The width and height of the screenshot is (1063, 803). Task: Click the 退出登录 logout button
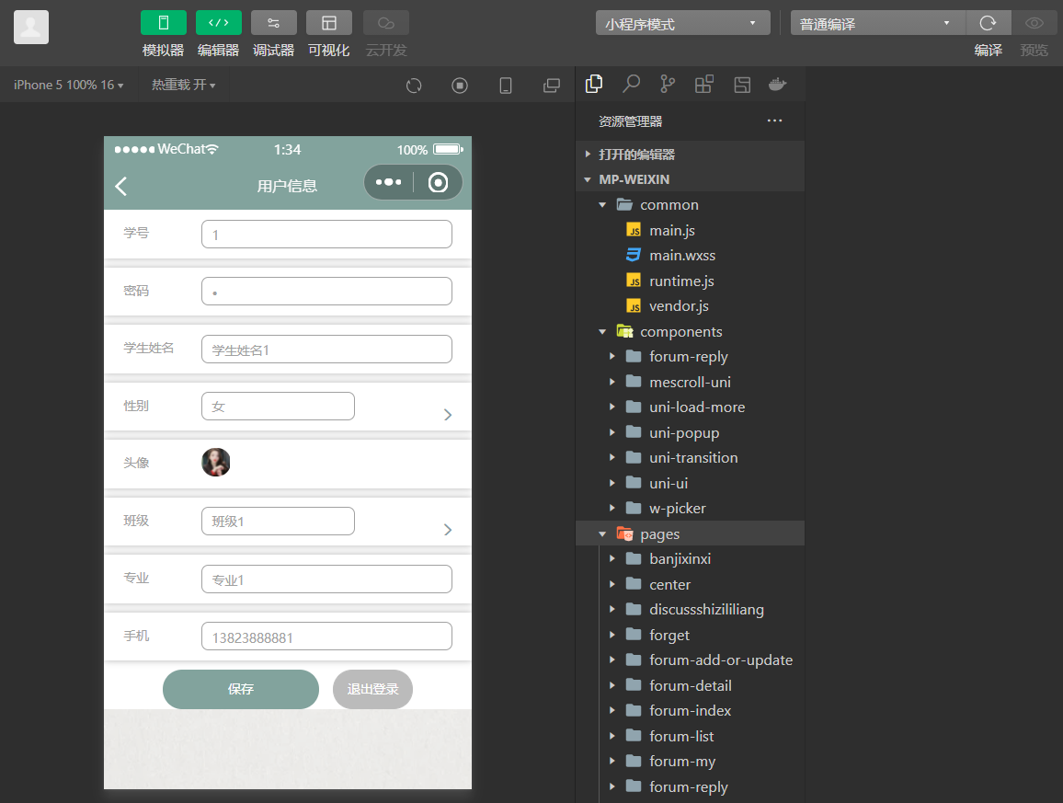pos(372,689)
